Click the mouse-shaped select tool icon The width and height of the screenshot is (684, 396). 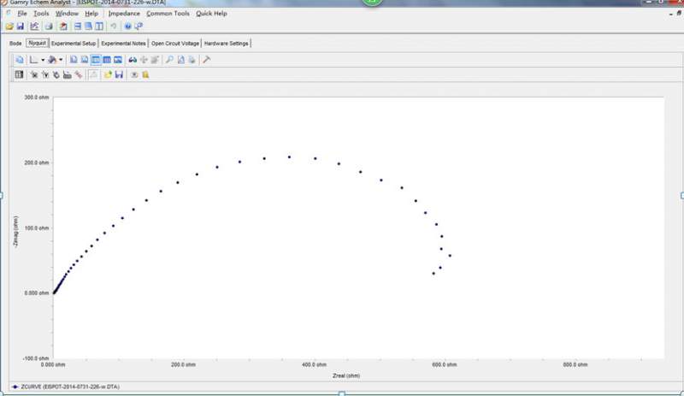pos(56,75)
